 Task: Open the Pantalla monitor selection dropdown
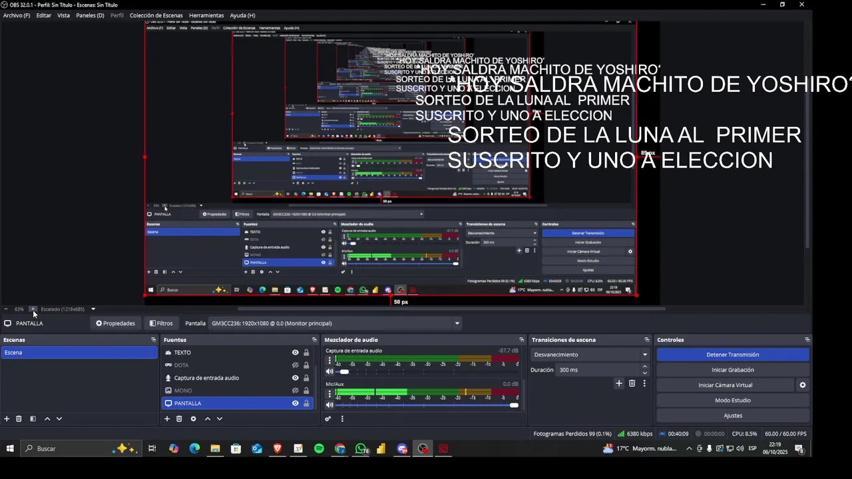[335, 323]
